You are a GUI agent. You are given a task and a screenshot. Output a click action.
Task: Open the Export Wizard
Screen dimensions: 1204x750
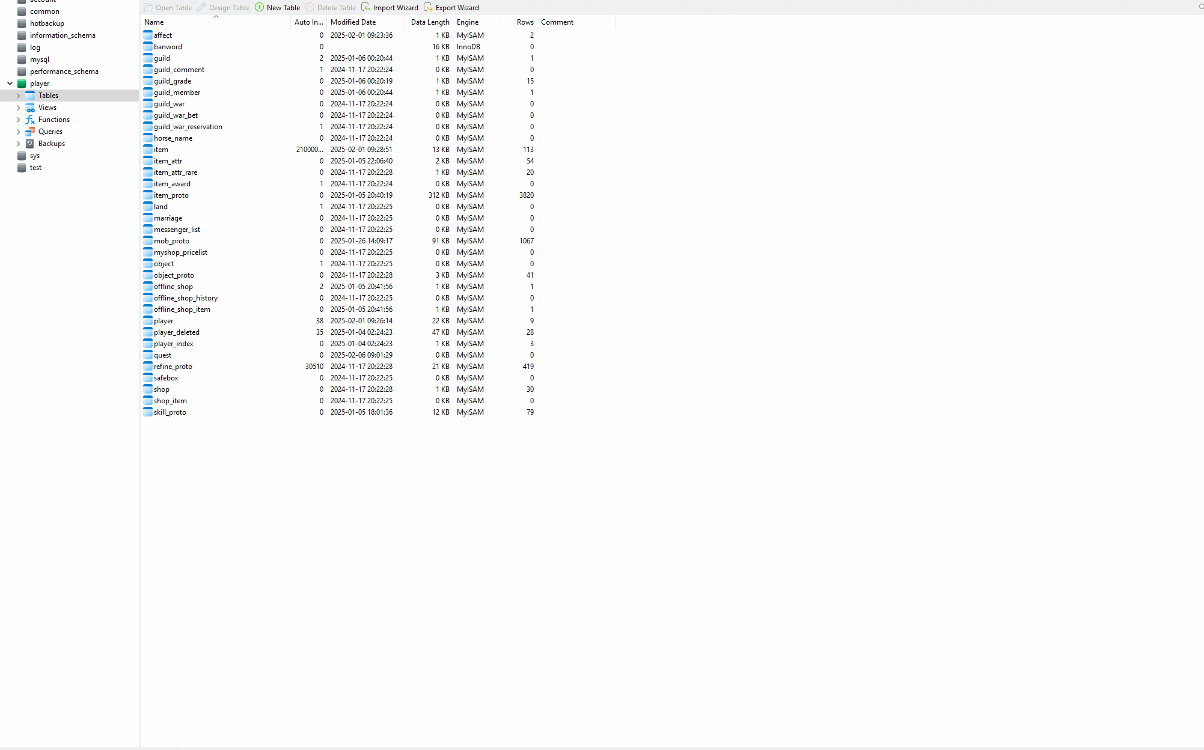(429, 7)
